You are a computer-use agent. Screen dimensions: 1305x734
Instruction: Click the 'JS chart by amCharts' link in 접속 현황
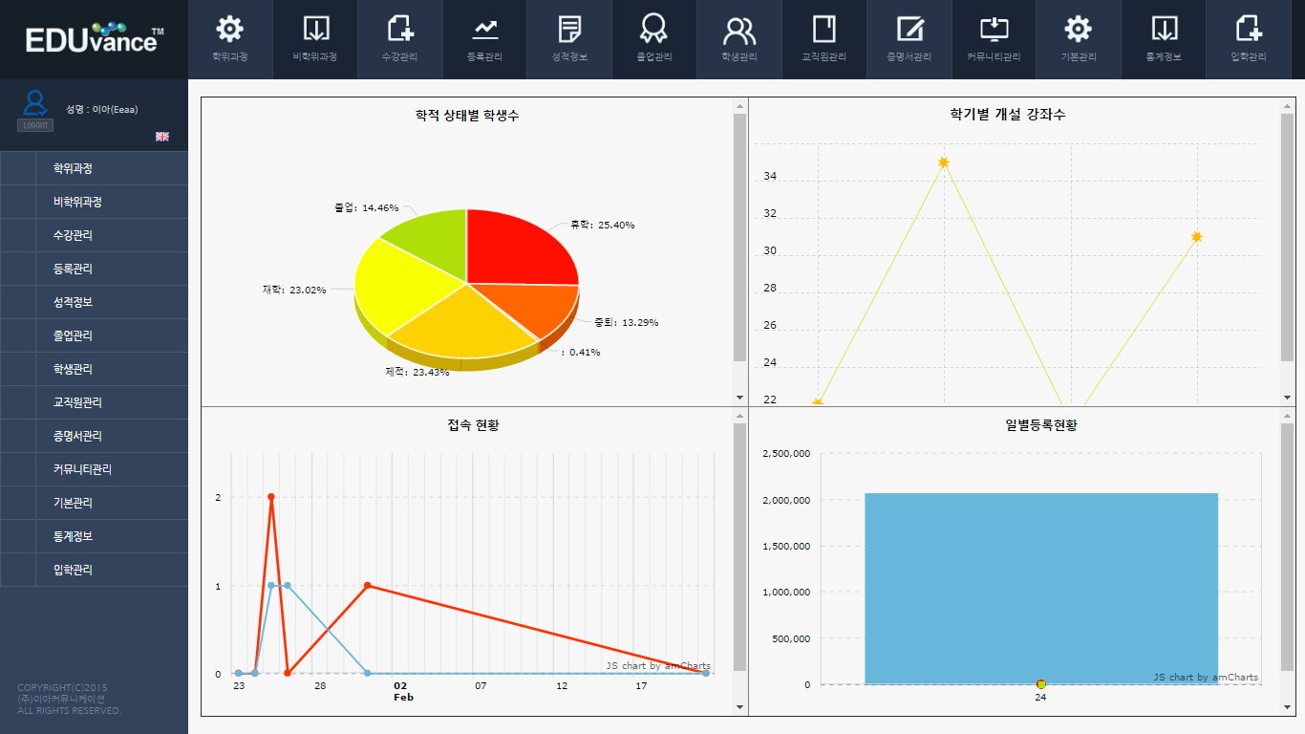(657, 665)
